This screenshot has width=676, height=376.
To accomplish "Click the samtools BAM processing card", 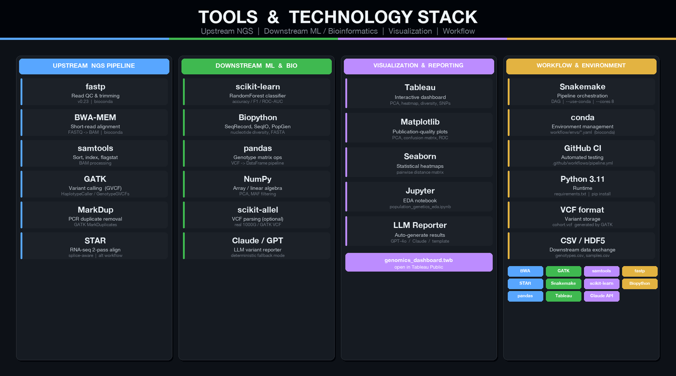I will [94, 154].
